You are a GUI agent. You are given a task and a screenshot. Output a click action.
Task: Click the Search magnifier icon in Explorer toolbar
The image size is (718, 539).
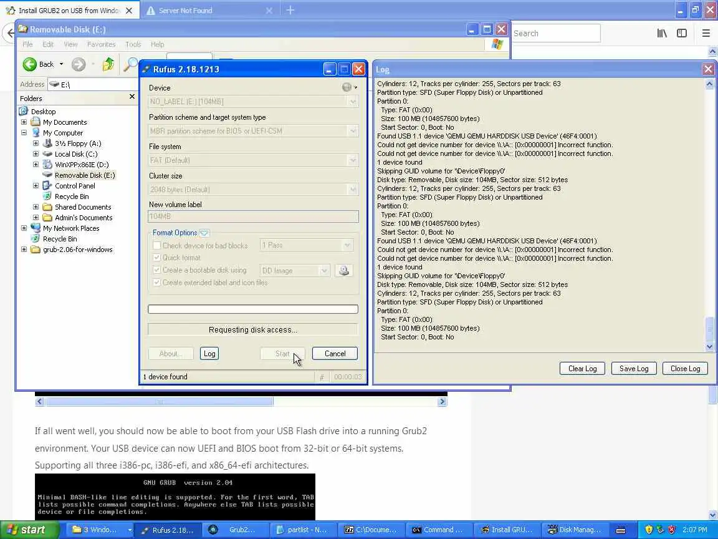130,64
